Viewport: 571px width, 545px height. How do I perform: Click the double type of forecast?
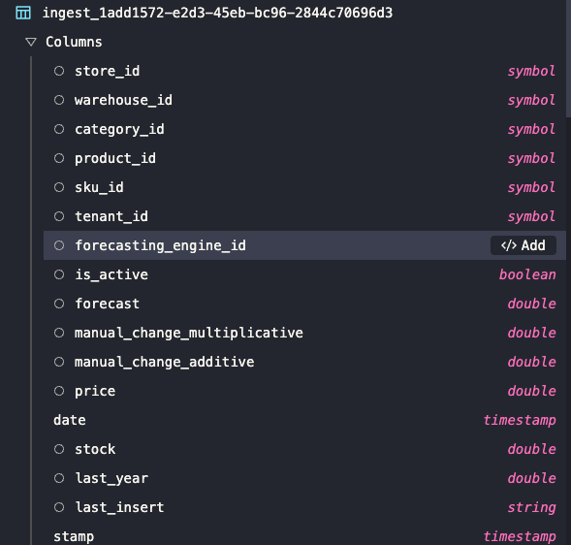[531, 304]
